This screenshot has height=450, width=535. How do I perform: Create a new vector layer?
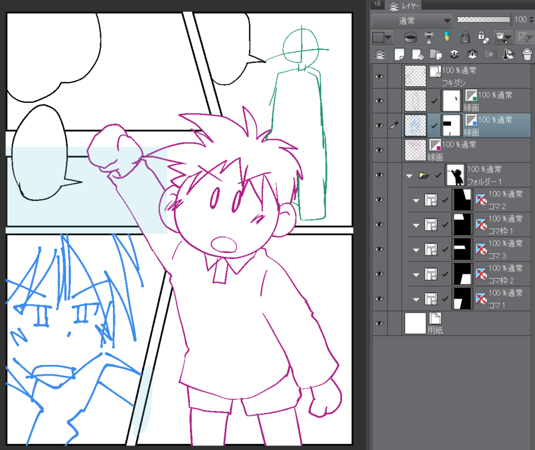[417, 55]
